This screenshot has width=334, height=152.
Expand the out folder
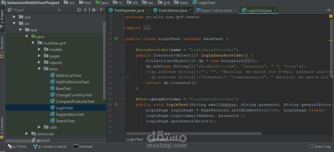point(14,17)
